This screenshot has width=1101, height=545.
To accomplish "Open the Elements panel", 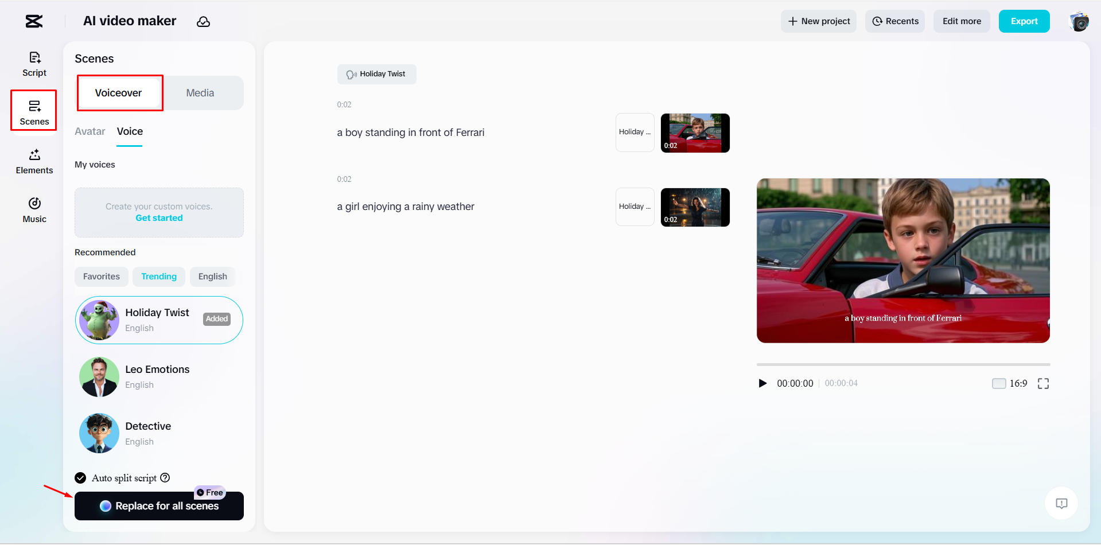I will pos(34,161).
